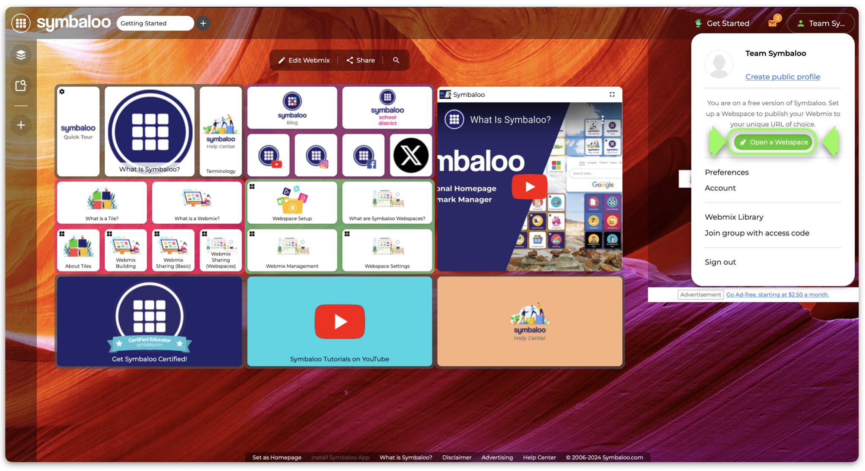Open the Webspace Settings tile
The width and height of the screenshot is (865, 471).
387,250
